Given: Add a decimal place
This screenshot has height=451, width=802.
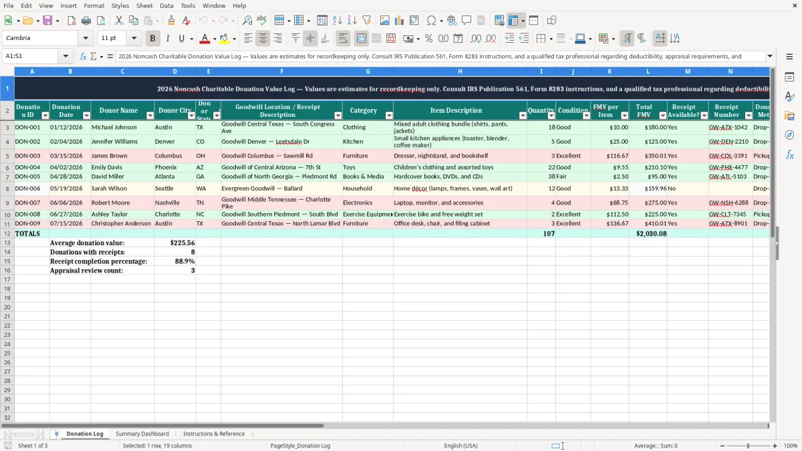Looking at the screenshot, I should tap(476, 39).
